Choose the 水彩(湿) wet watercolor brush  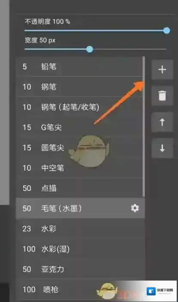pyautogui.click(x=80, y=249)
